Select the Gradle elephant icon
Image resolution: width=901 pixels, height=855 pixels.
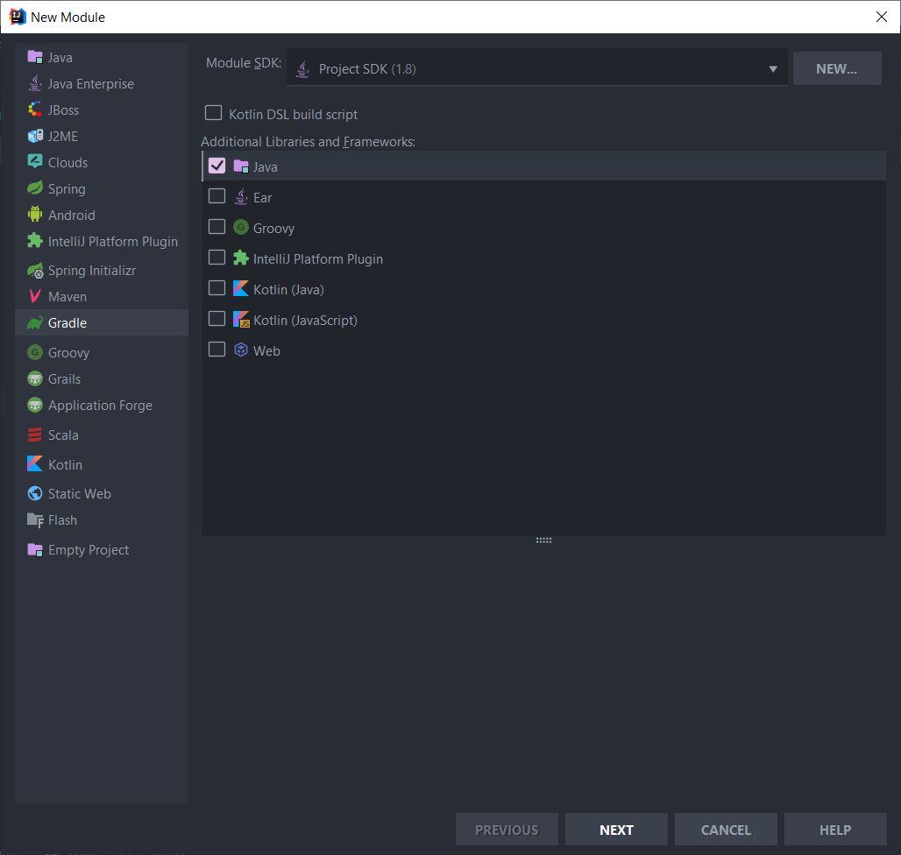35,322
